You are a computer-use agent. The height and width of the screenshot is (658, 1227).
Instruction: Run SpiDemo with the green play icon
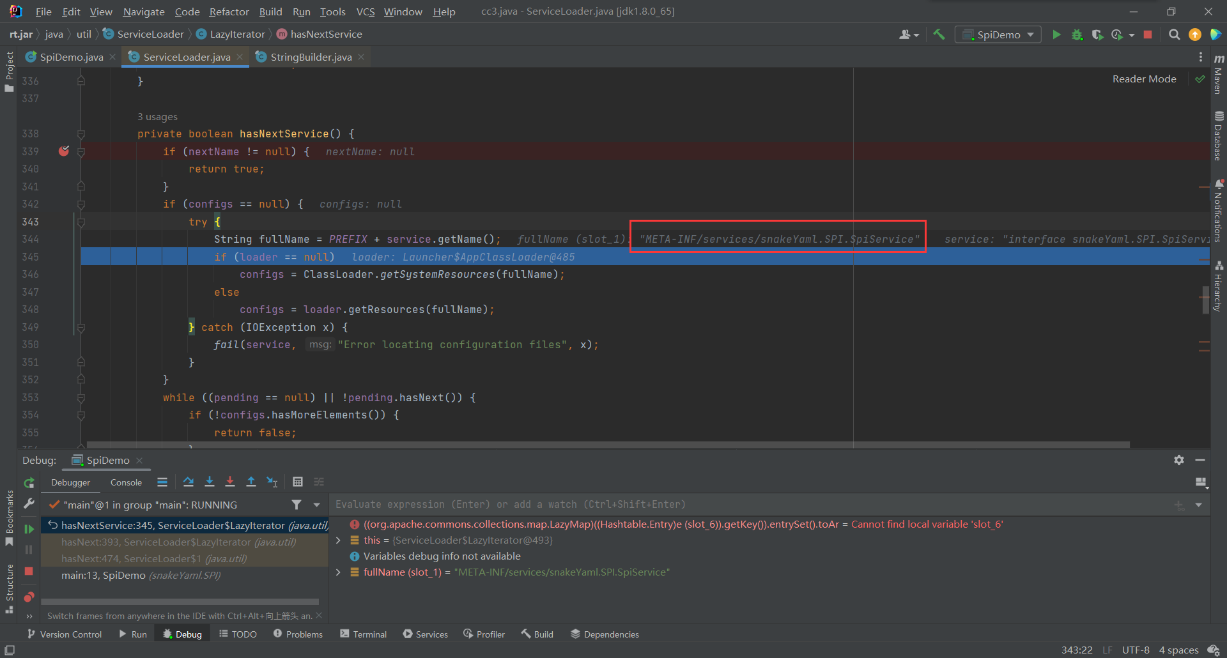tap(1056, 34)
